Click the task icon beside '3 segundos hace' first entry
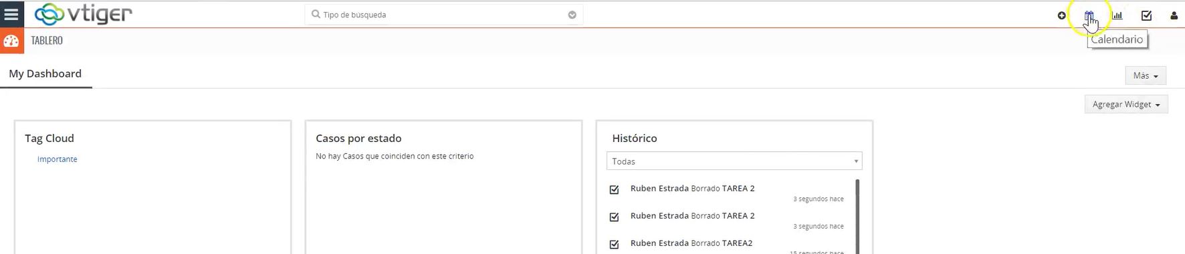1185x254 pixels. [614, 189]
